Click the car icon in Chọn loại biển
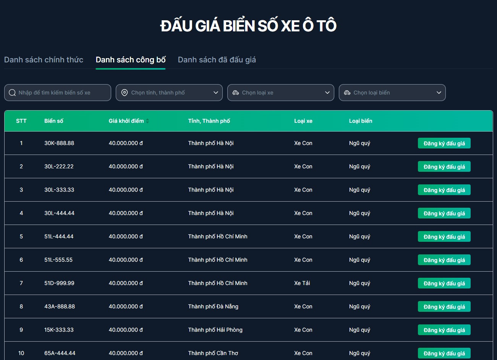 click(x=347, y=93)
